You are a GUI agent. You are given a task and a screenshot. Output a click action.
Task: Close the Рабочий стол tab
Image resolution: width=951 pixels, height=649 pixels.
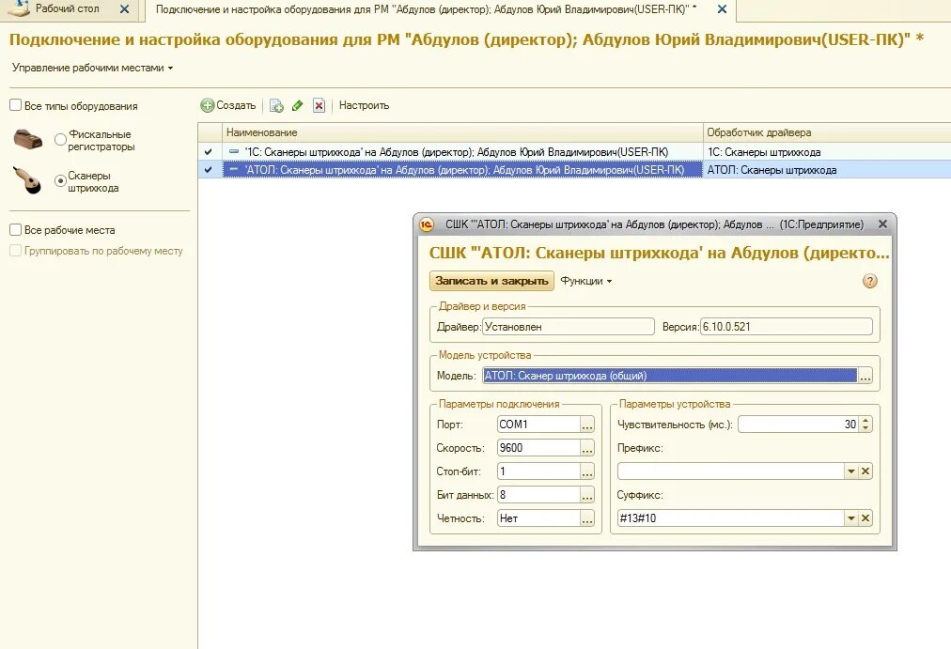(x=124, y=9)
